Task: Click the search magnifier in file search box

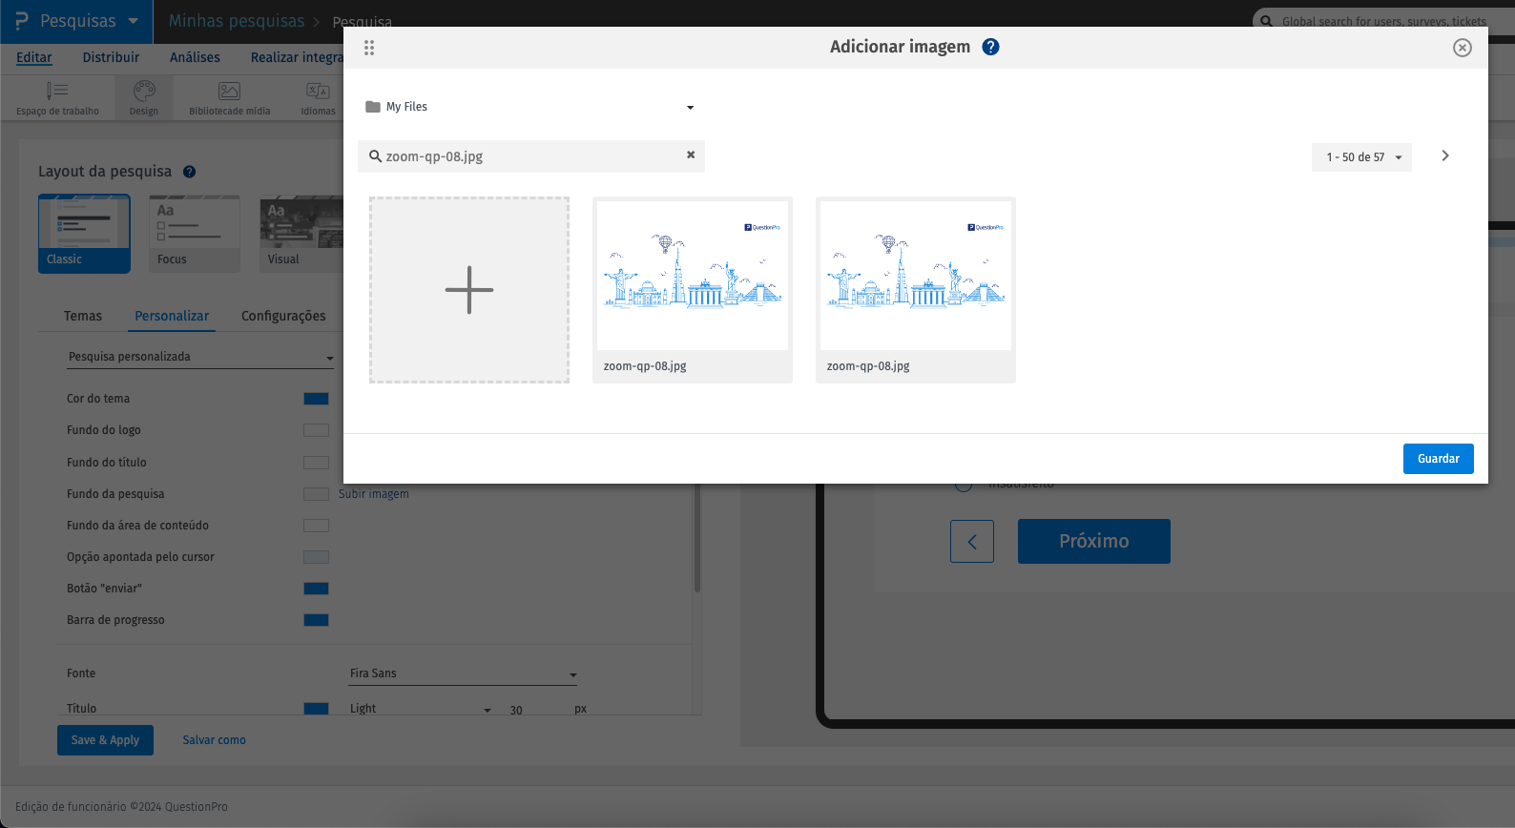Action: pos(375,156)
